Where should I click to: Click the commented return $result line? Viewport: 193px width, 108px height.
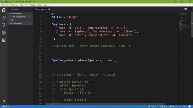tap(70, 100)
